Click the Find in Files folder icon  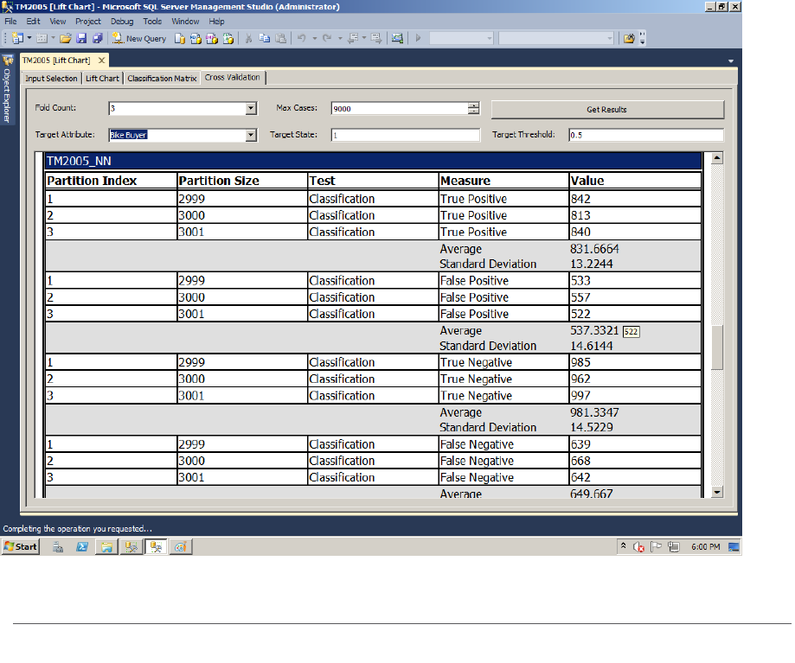629,38
